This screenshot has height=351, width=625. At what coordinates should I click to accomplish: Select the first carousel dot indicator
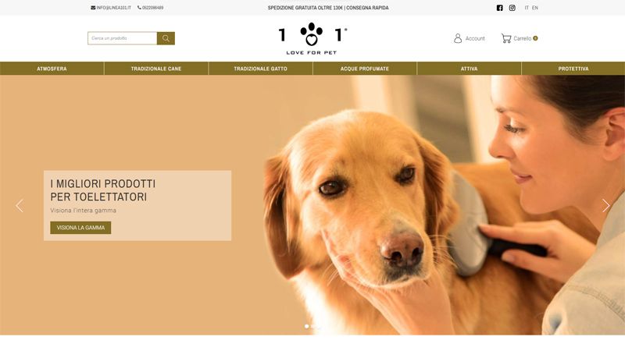(306, 326)
